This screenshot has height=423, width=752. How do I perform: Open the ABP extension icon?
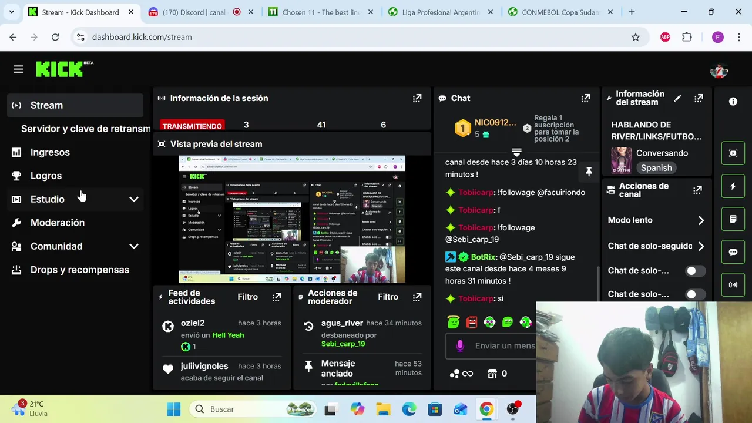click(665, 37)
